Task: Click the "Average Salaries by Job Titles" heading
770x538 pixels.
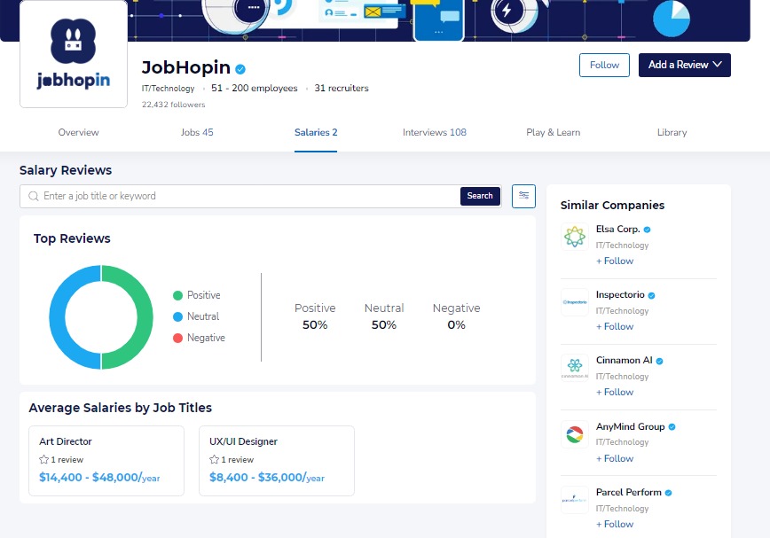Action: tap(121, 408)
